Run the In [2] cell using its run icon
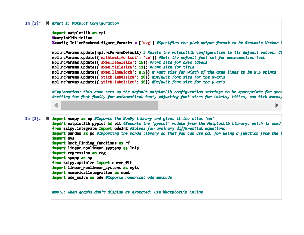 48,23
